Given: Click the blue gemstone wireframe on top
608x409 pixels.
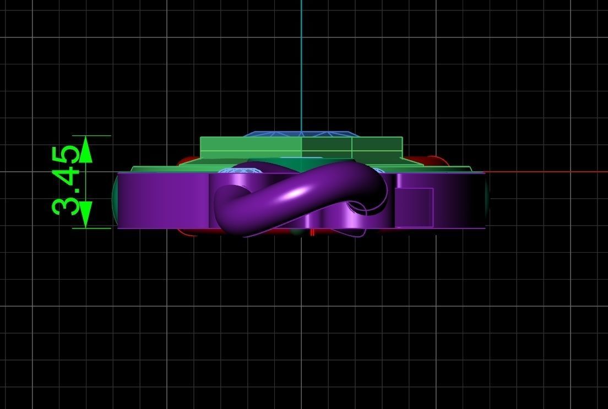Looking at the screenshot, I should pyautogui.click(x=301, y=134).
